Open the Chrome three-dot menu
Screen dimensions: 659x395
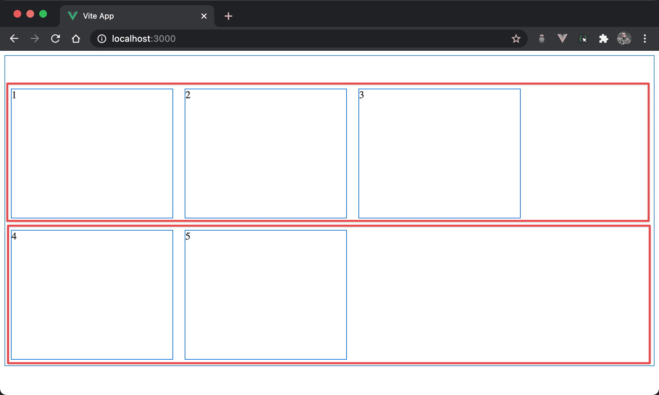[x=645, y=39]
